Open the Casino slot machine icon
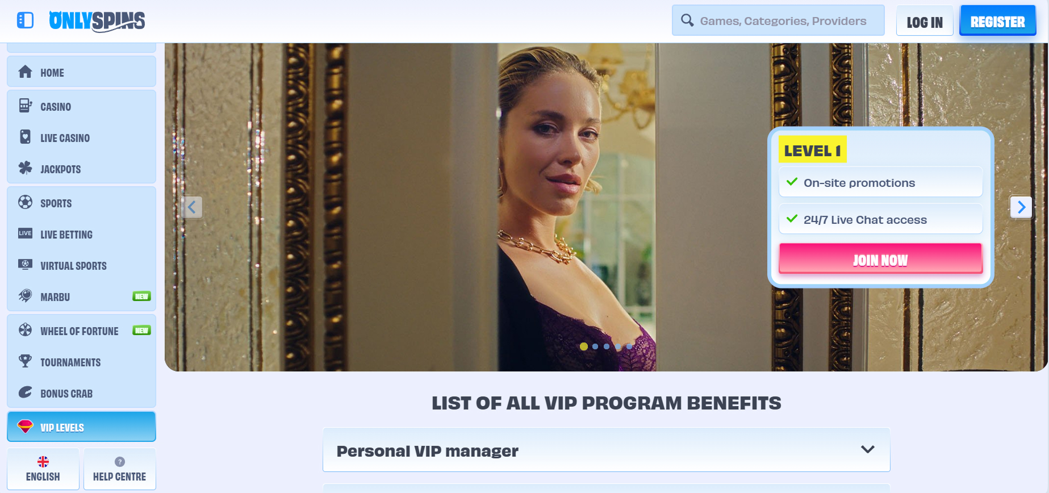This screenshot has height=493, width=1049. [x=25, y=106]
